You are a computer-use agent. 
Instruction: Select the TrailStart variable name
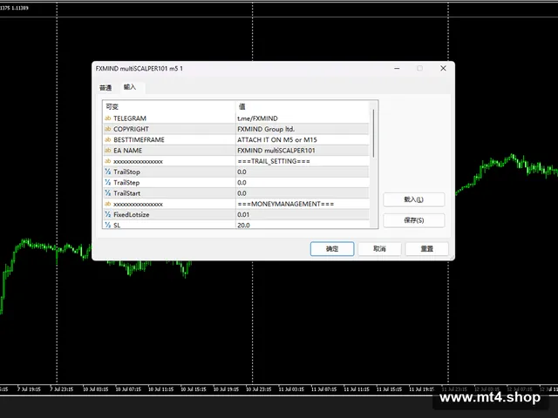(126, 193)
